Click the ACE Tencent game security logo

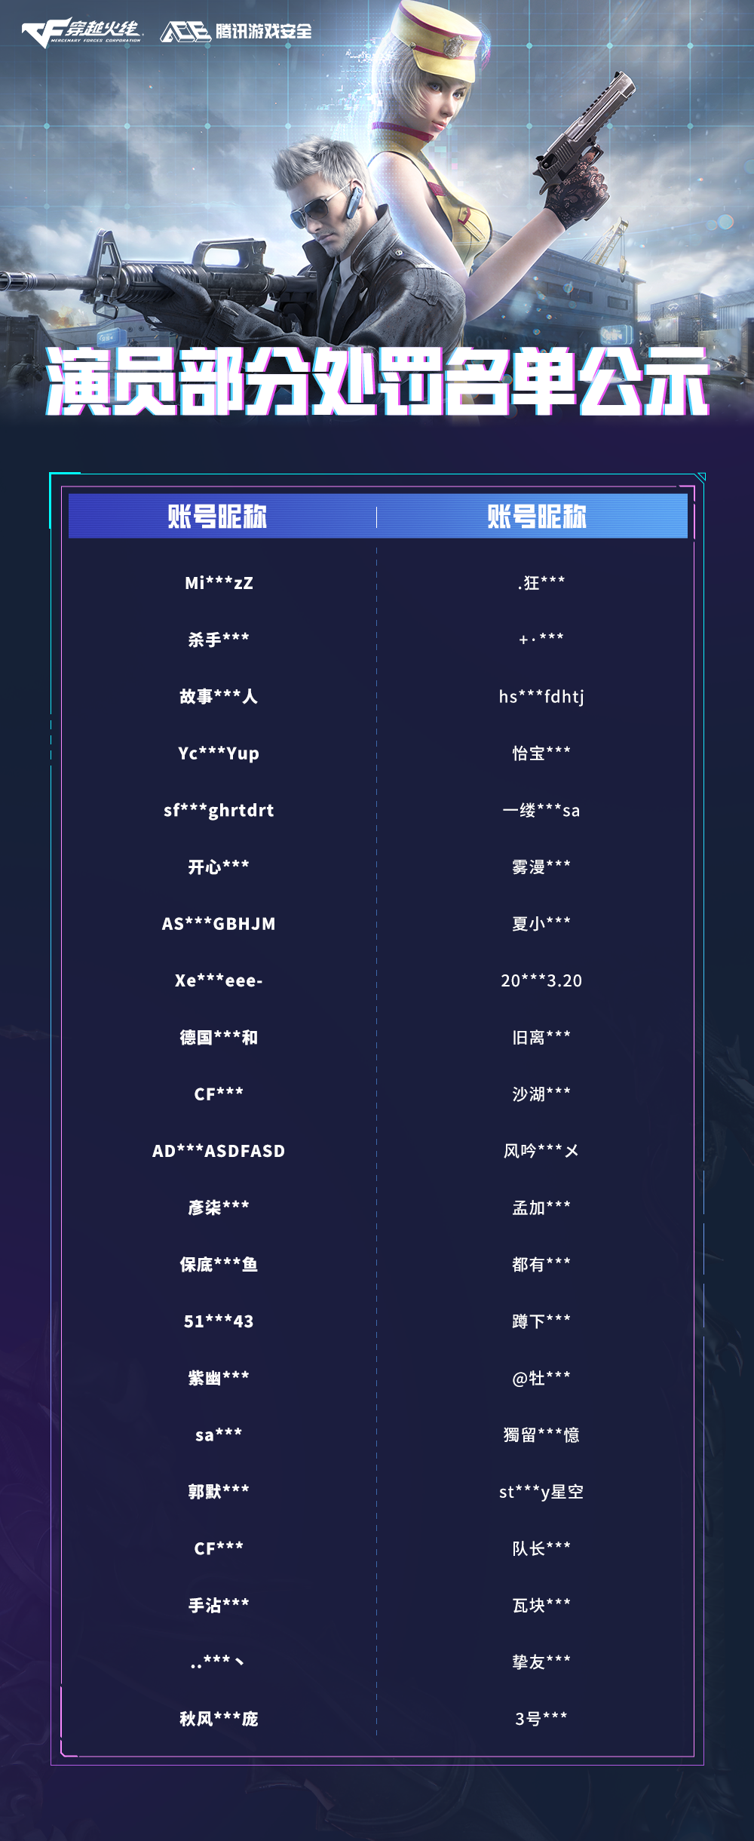[236, 31]
